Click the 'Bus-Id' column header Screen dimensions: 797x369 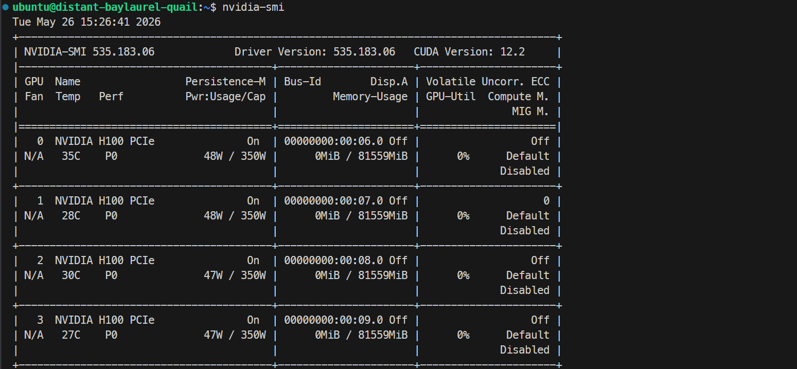pyautogui.click(x=303, y=82)
